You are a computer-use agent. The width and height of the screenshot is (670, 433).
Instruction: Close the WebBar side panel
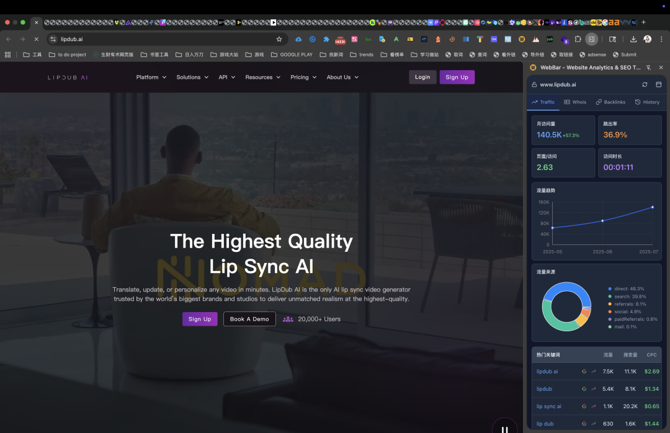(661, 68)
